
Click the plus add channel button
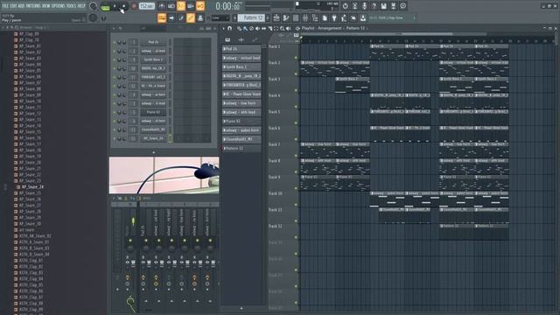tap(154, 152)
